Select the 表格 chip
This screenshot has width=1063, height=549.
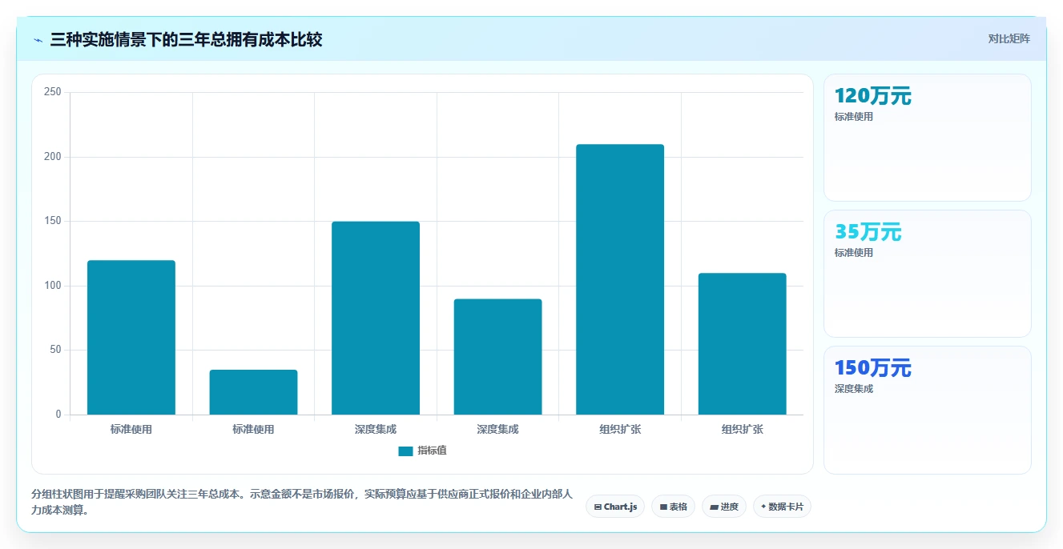tap(673, 507)
